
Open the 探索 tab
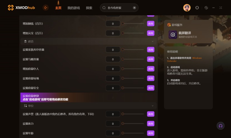coord(89,8)
